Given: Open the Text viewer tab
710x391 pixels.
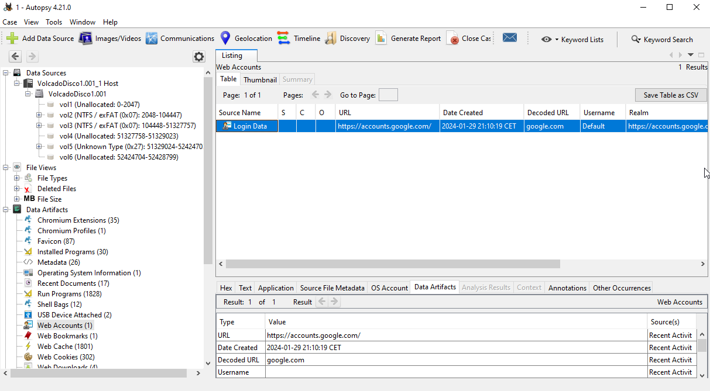Looking at the screenshot, I should point(245,288).
